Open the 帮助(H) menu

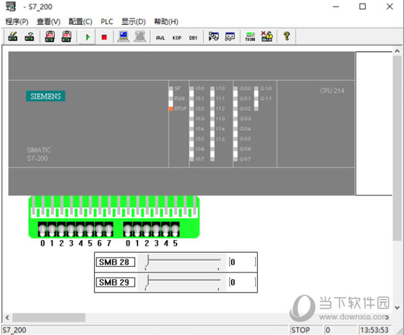tap(166, 22)
